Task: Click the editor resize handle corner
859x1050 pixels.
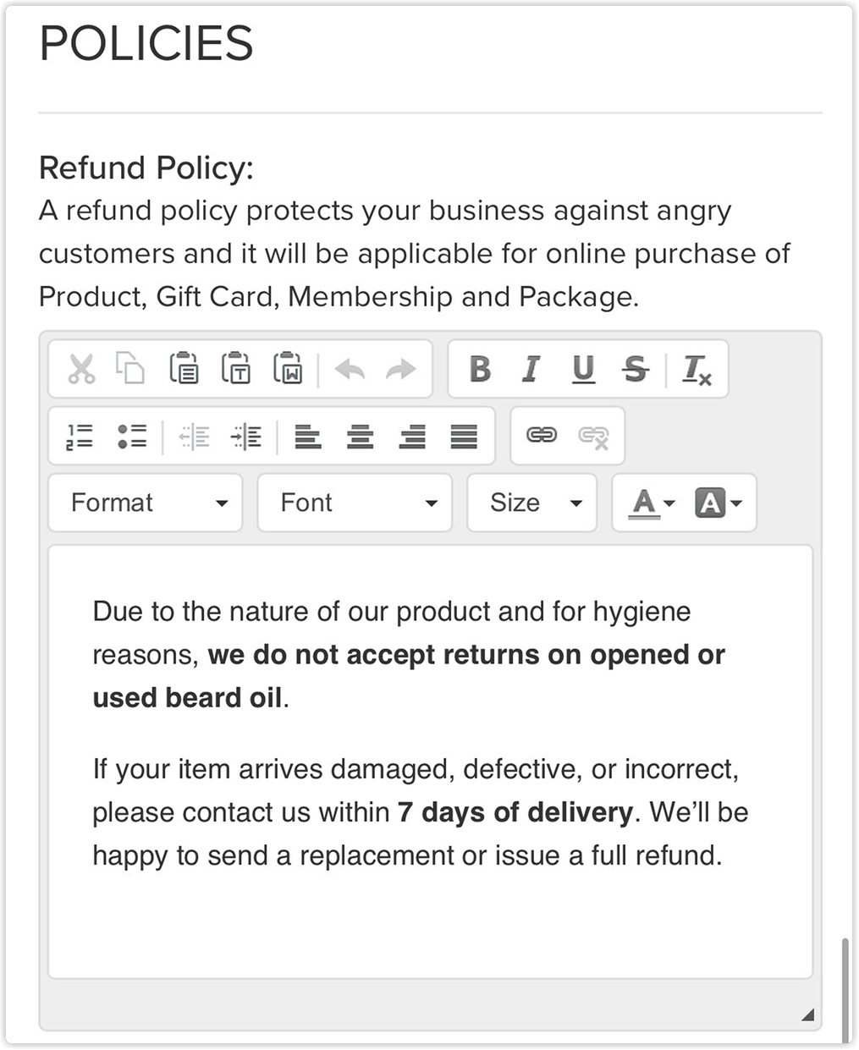Action: 808,1014
